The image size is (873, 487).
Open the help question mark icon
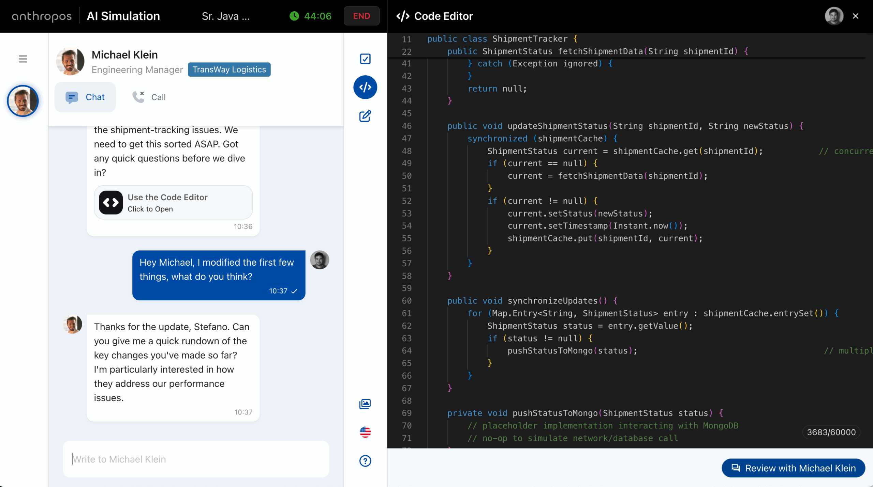click(x=365, y=461)
